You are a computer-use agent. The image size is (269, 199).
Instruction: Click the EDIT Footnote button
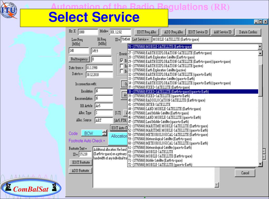coord(81,162)
